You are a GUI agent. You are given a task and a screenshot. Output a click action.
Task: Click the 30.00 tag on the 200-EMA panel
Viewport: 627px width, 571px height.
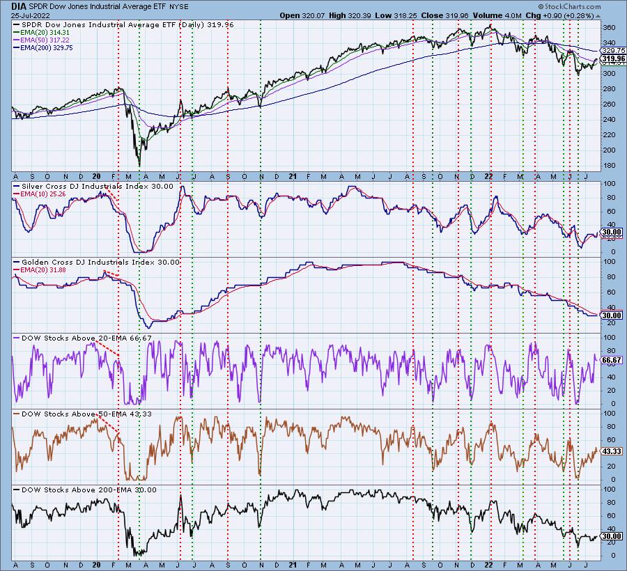612,536
